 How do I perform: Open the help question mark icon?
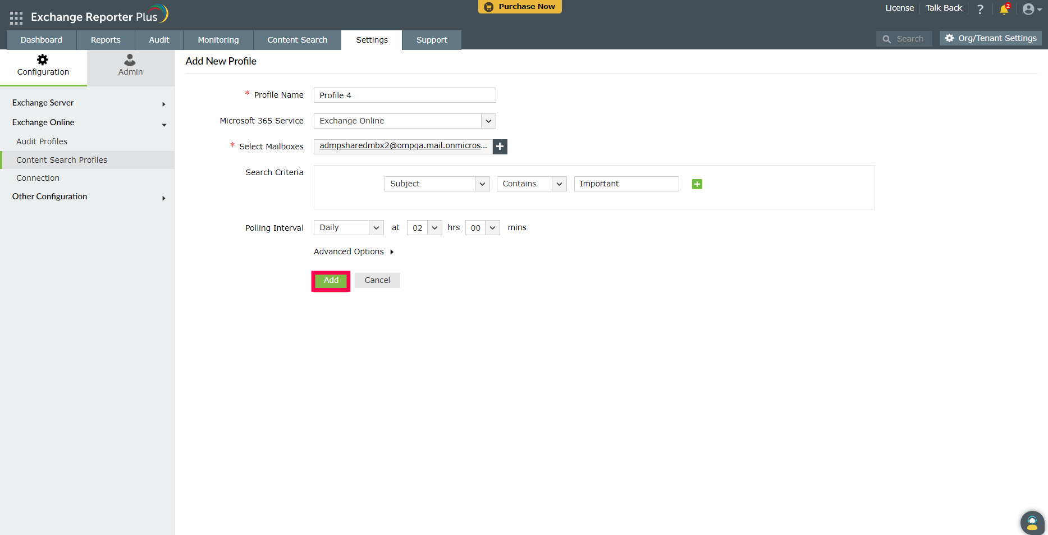click(x=980, y=9)
